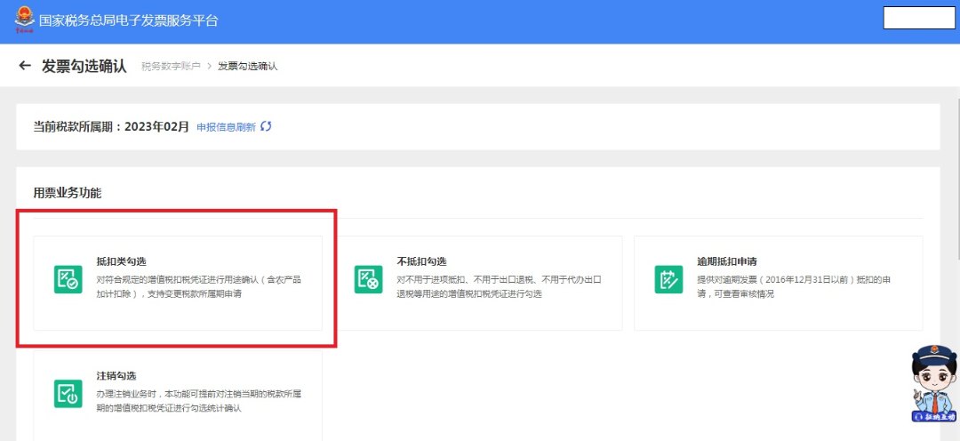Click the green 不抵扣勾选 icon
960x441 pixels.
coord(369,279)
